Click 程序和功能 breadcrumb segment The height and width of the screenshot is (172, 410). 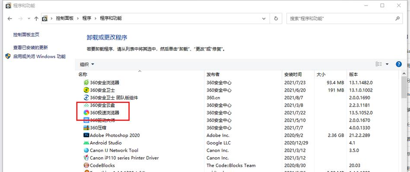[x=111, y=18]
